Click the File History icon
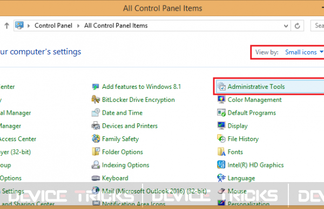This screenshot has width=324, height=209. coord(221,139)
